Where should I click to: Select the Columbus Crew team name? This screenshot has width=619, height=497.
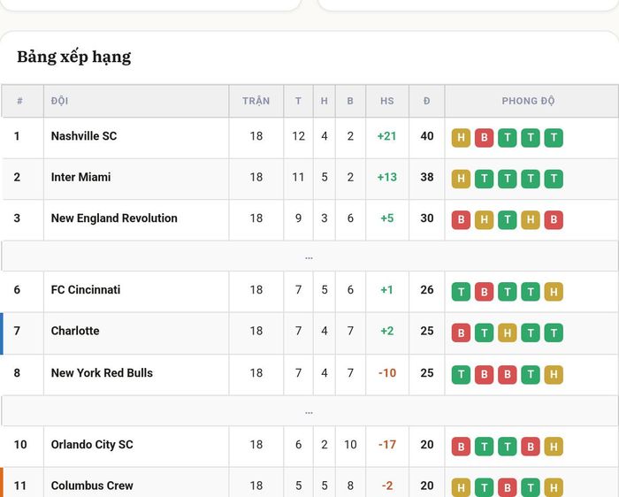pos(92,486)
